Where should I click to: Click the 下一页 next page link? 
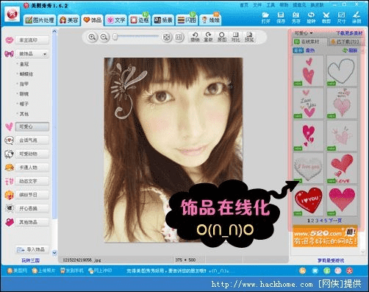[335, 221]
